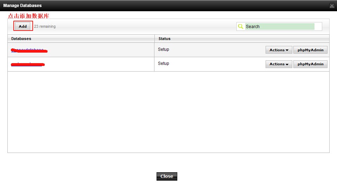The width and height of the screenshot is (337, 188).
Task: Sort by Databases column header
Action: (21, 39)
